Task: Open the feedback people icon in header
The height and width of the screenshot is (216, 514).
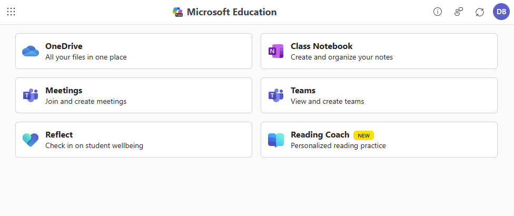Action: pyautogui.click(x=459, y=12)
